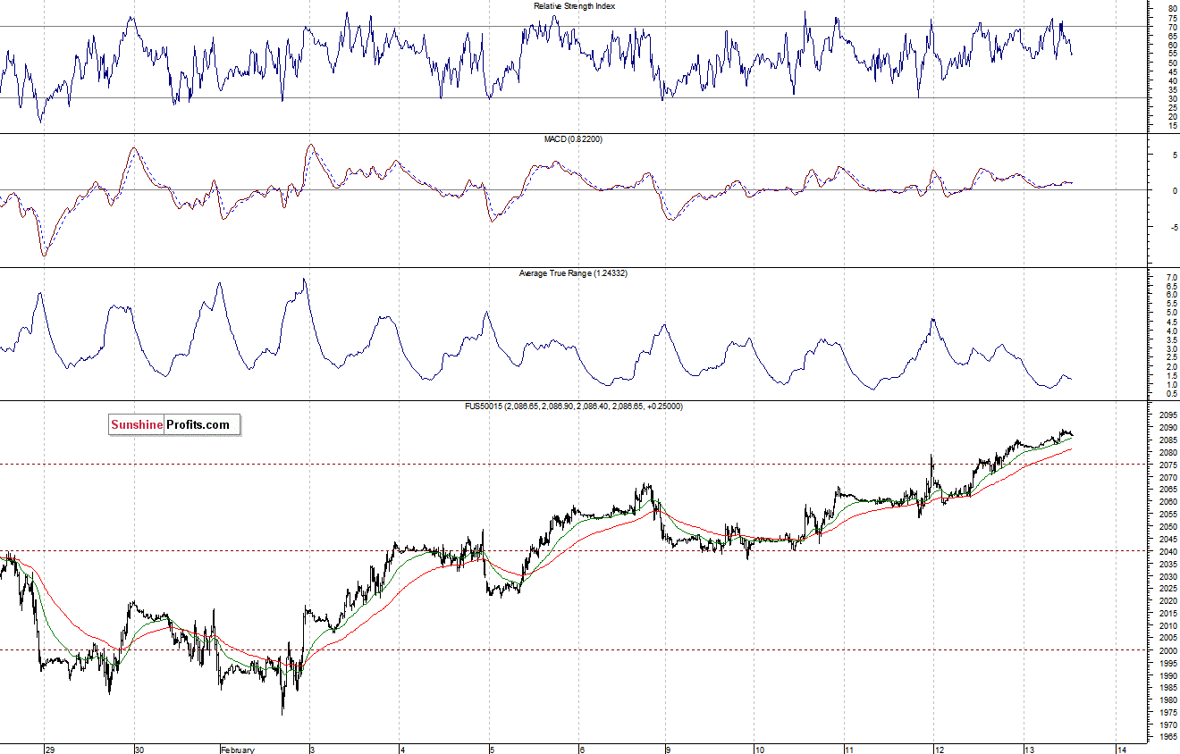Click the 80 label on RSI scale
The height and width of the screenshot is (754, 1180).
1172,10
